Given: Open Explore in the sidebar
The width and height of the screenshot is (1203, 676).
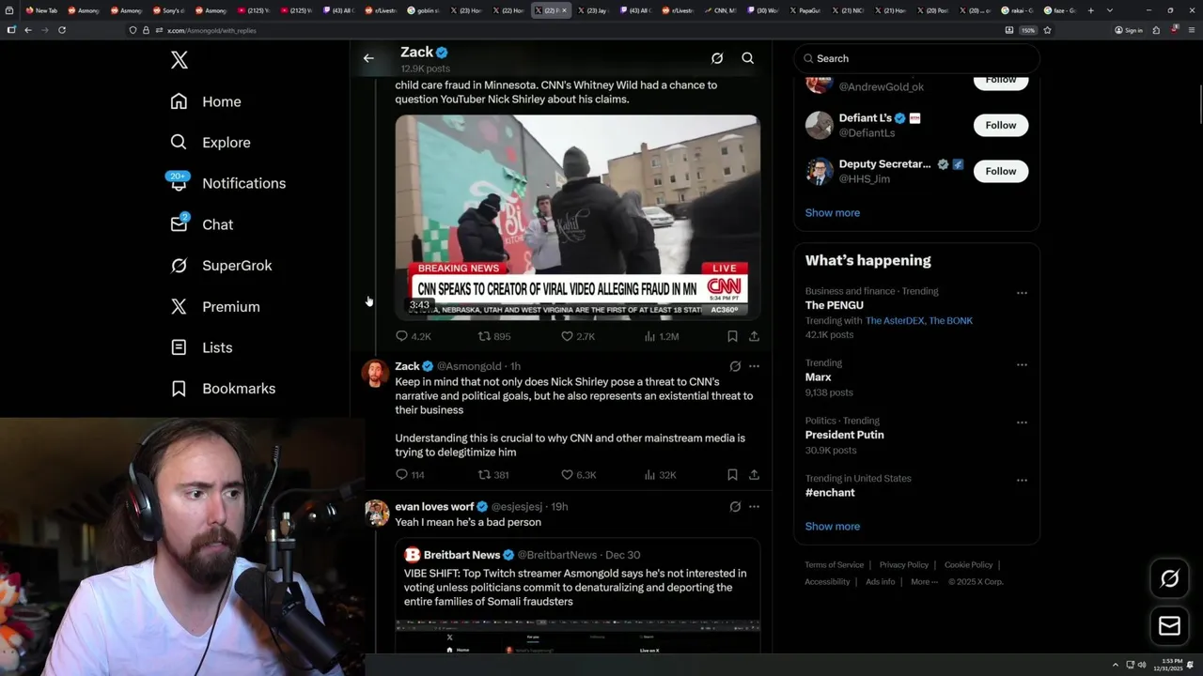Looking at the screenshot, I should [211, 143].
